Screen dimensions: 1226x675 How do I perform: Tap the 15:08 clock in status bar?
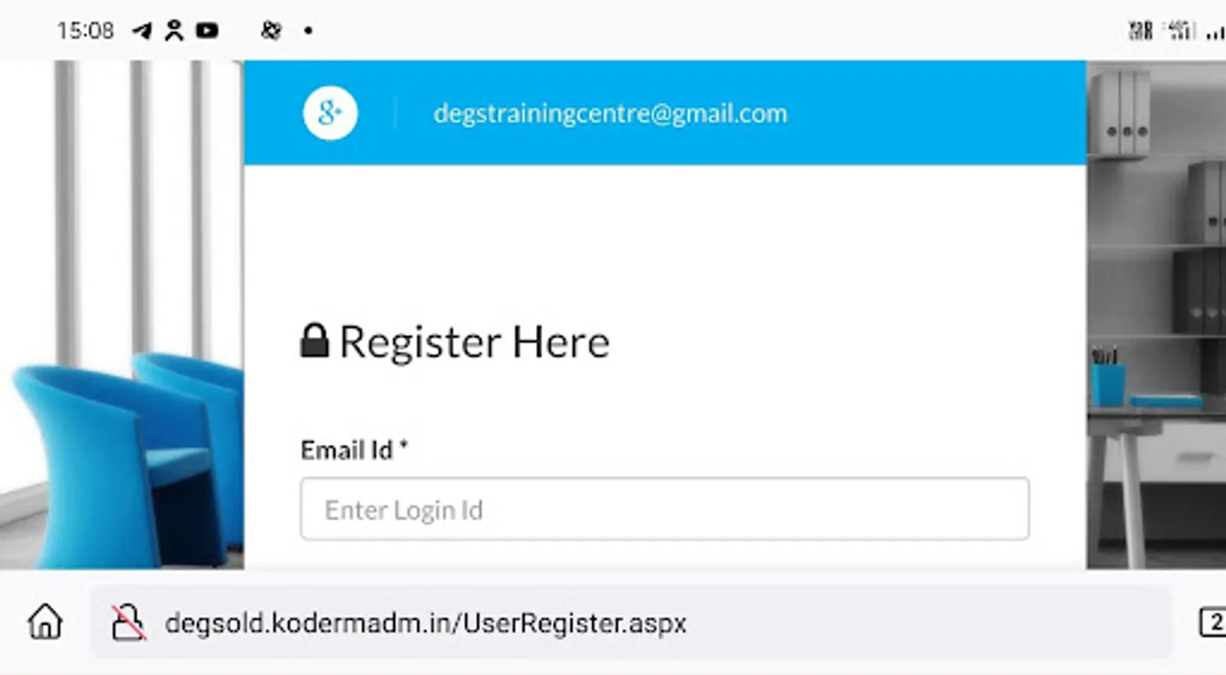[86, 31]
